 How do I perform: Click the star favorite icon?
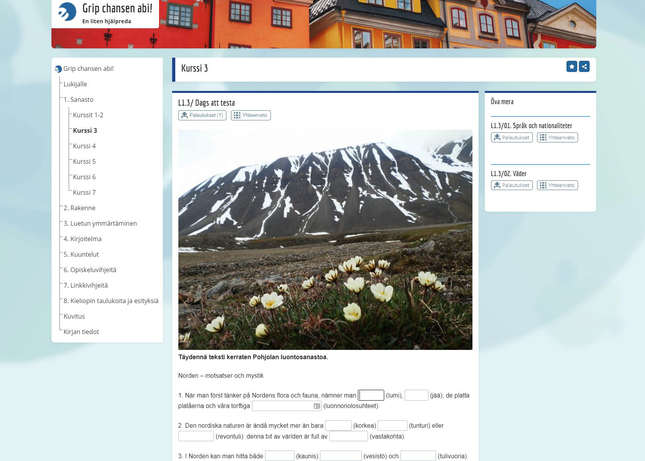(571, 67)
